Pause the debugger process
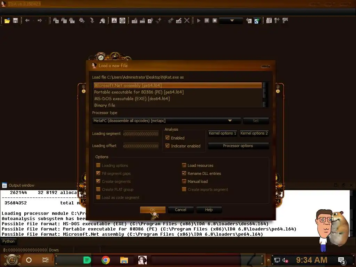 [207, 21]
